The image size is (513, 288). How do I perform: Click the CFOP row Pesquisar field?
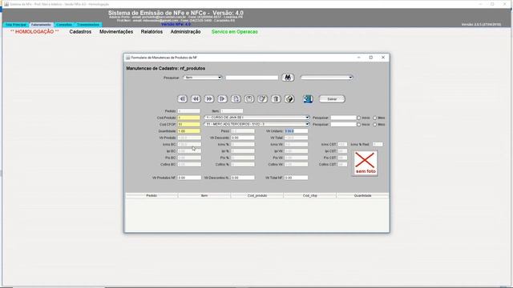coord(343,125)
